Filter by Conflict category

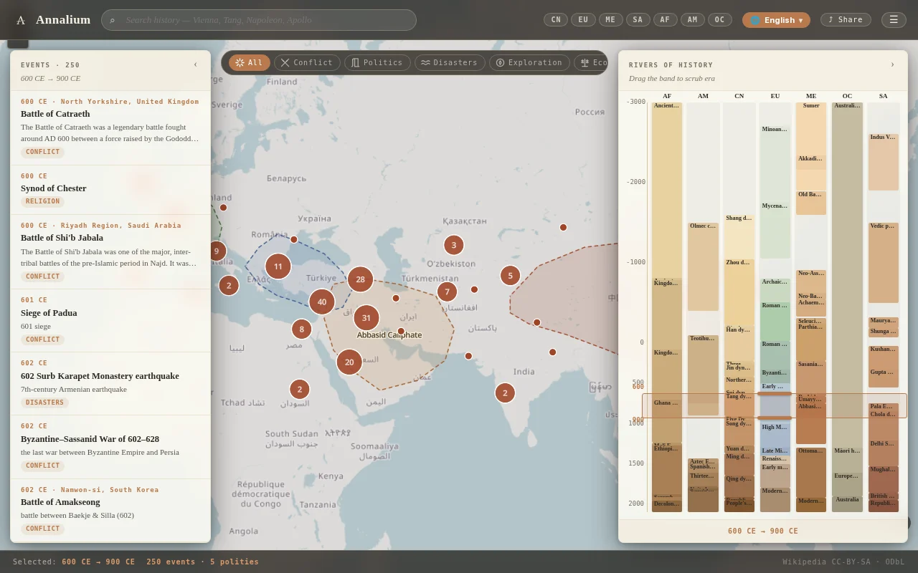(x=307, y=63)
